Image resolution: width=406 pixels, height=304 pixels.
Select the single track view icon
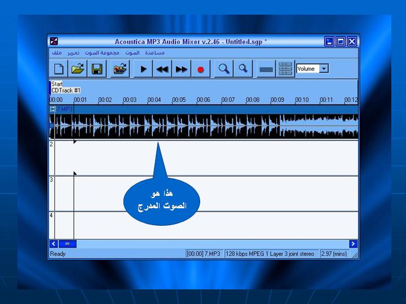pos(266,69)
